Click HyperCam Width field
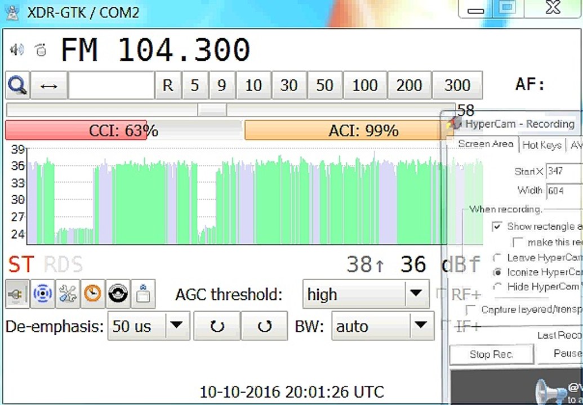Image resolution: width=583 pixels, height=405 pixels. click(564, 191)
